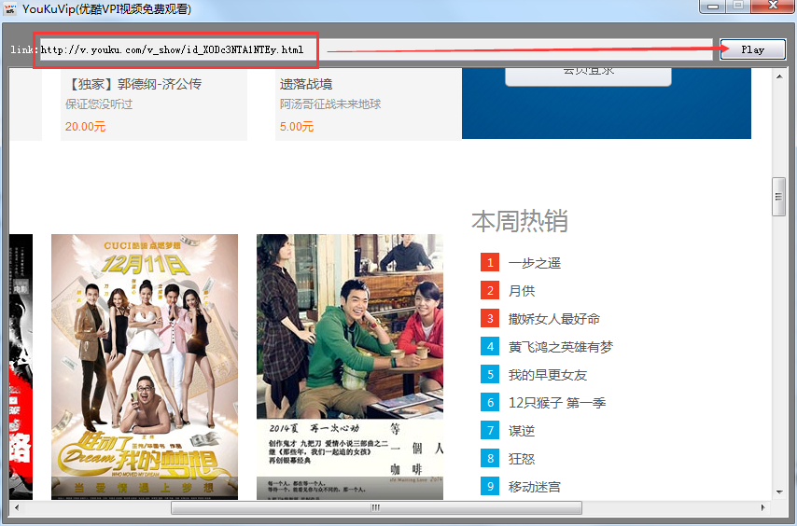Click the horizontal scrollbar thumb

(376, 507)
